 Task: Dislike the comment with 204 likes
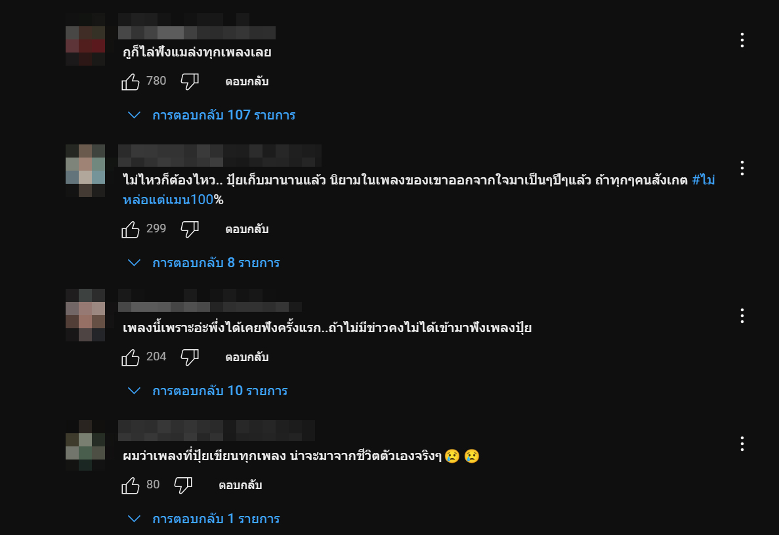190,357
